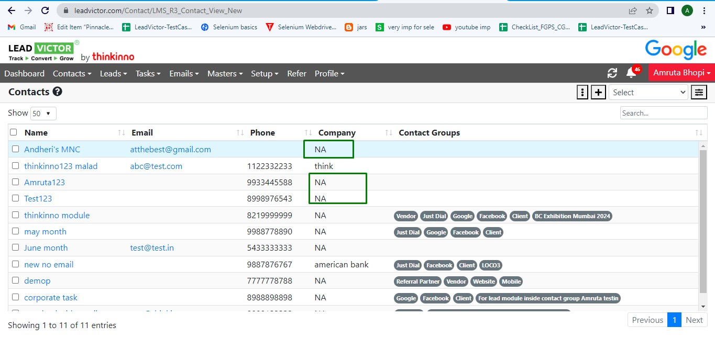The width and height of the screenshot is (715, 338).
Task: Show more bookmarks via overflow chevron
Action: [x=703, y=27]
